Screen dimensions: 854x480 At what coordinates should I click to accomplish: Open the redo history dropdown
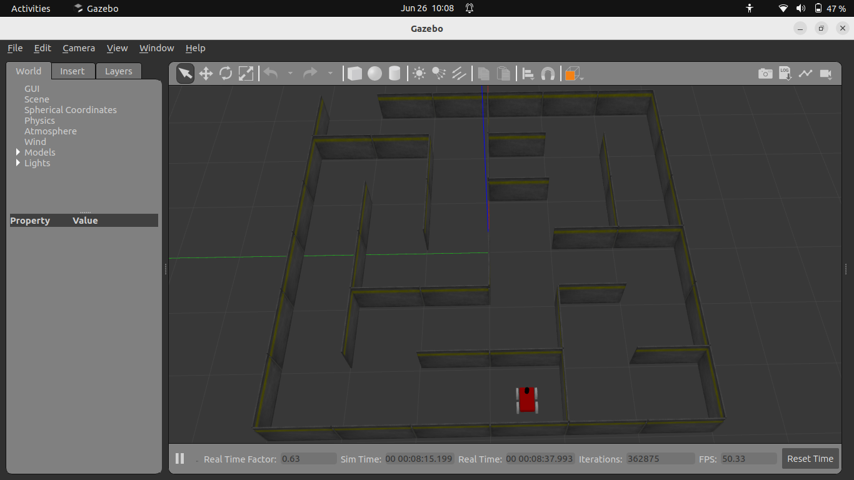point(331,73)
